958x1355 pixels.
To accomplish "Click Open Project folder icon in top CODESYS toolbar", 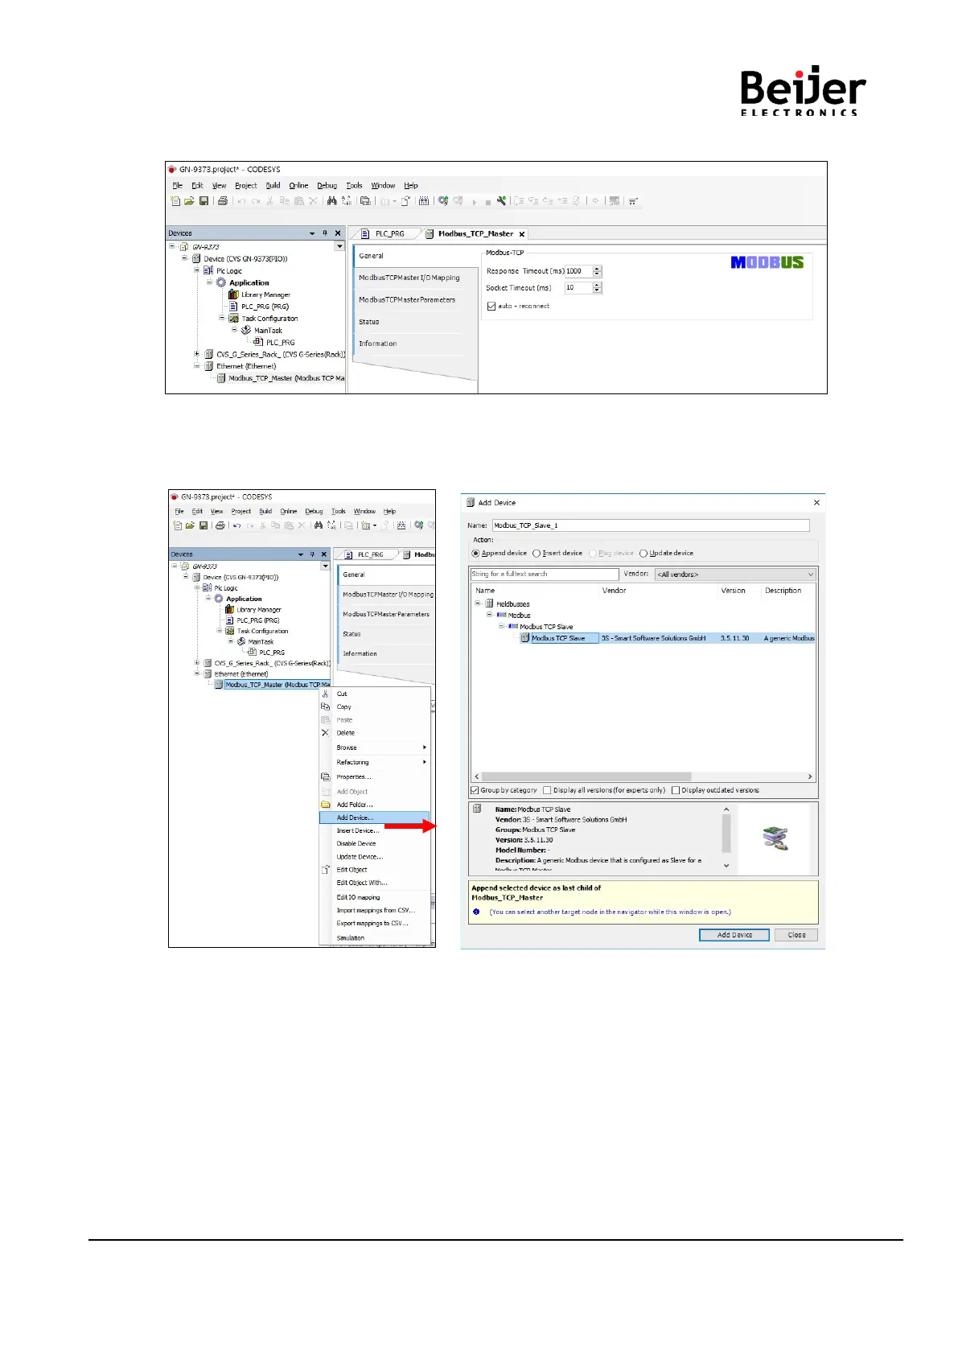I will [189, 201].
